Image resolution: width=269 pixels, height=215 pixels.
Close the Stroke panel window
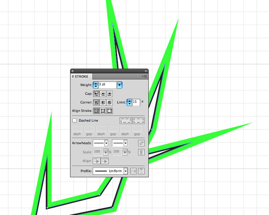pos(73,71)
